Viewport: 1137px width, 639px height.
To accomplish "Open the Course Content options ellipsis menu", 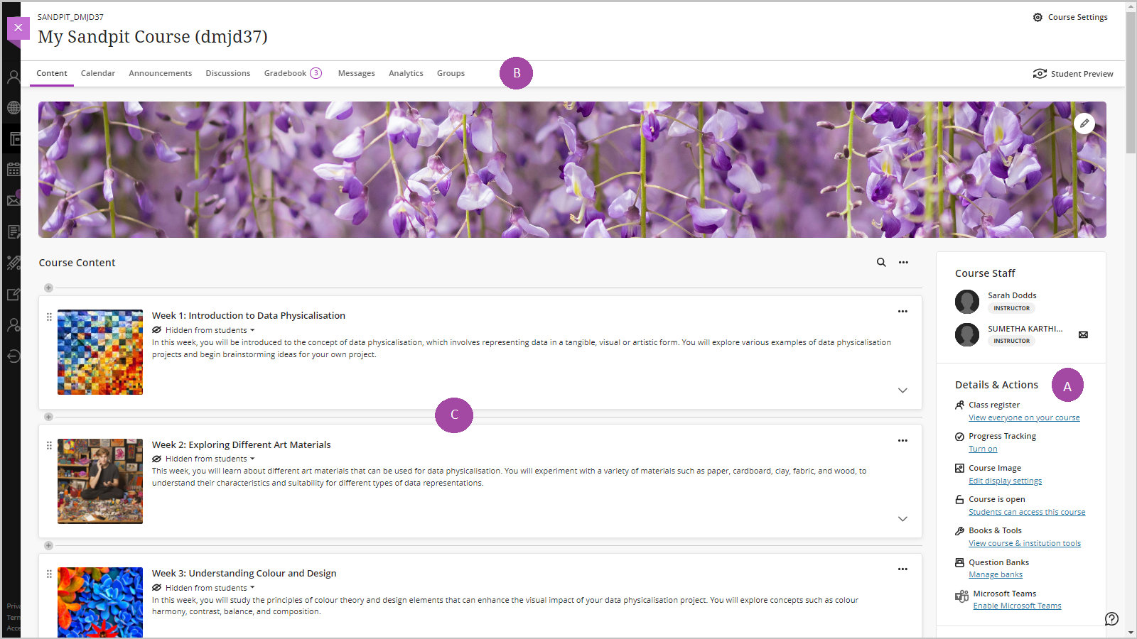I will pos(903,262).
